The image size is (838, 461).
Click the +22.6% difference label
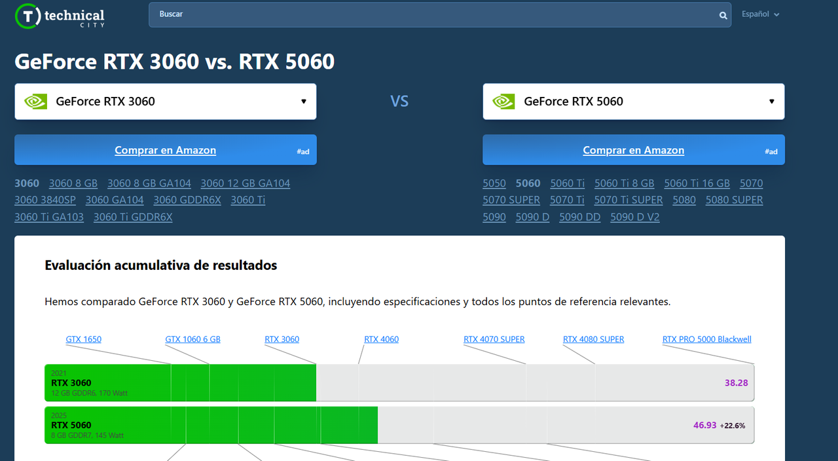733,426
